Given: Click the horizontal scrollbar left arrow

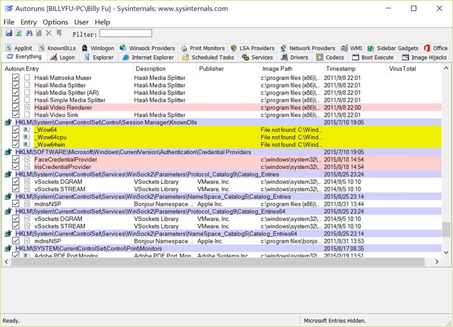Looking at the screenshot, I should (7, 262).
